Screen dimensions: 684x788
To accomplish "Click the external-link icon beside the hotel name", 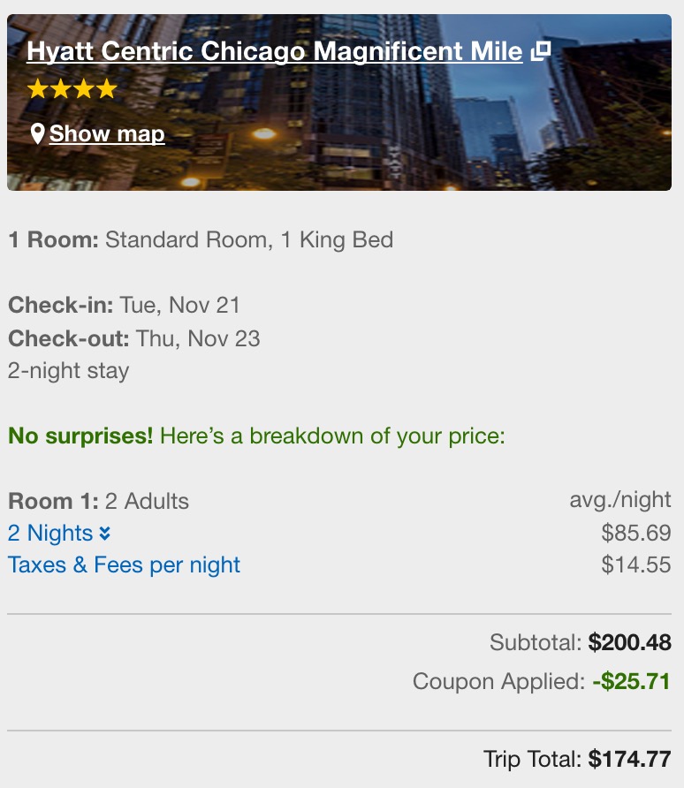I will (x=541, y=51).
